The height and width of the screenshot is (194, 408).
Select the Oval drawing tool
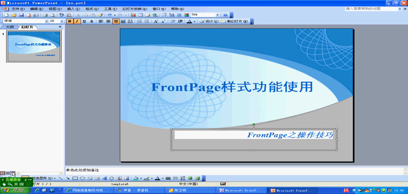point(82,178)
